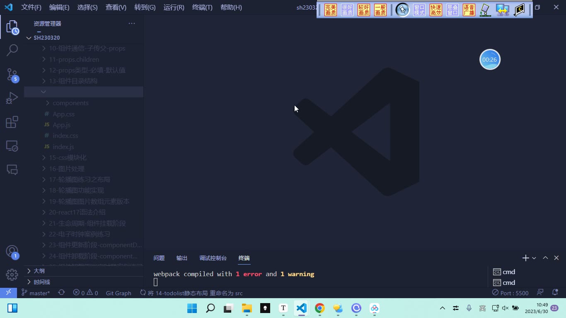Open the Extensions view
This screenshot has height=318, width=566.
12,122
